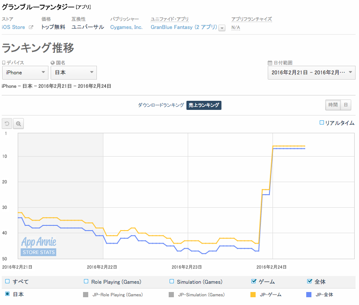359x305 pixels.
Task: Click the calendar icon next to 日付範囲
Action: pyautogui.click(x=270, y=63)
